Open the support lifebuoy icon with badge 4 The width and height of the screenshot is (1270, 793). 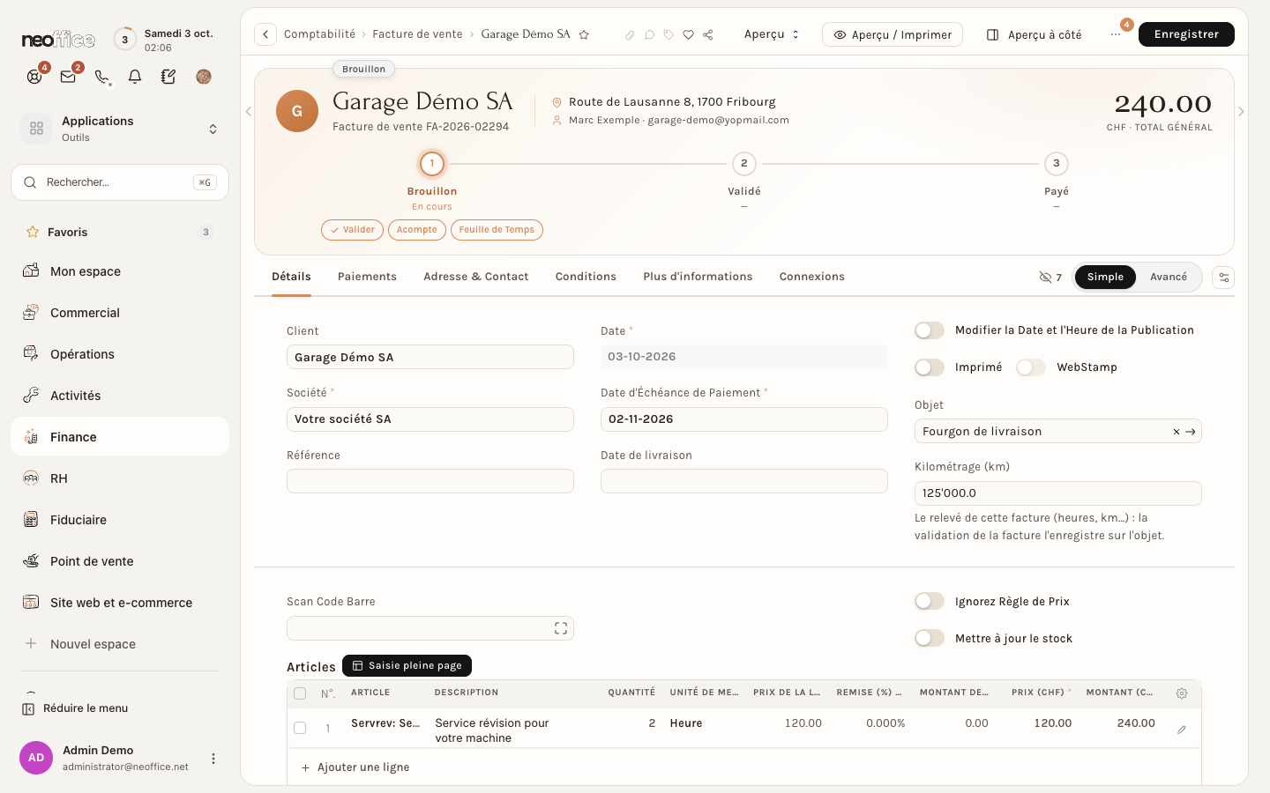coord(34,77)
